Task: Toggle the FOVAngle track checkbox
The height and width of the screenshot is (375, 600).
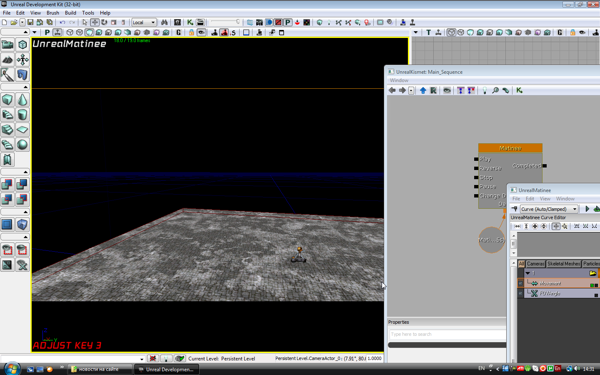Action: pos(520,293)
